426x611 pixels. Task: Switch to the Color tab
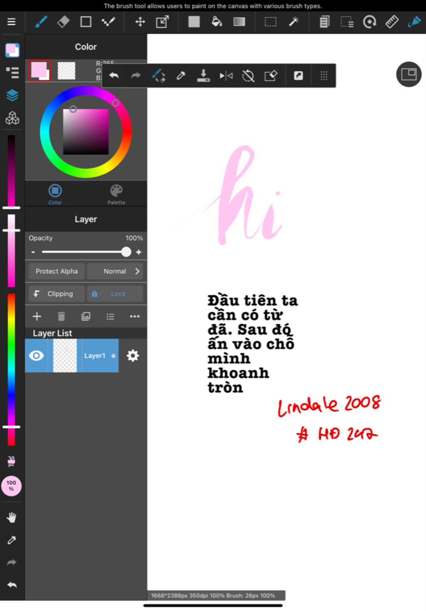[55, 195]
